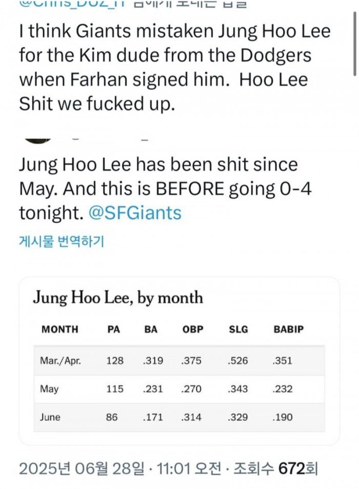Click the MONTH column header
Screen dimensions: 359x489
[x=60, y=329]
